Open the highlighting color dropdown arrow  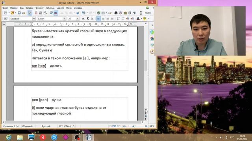148,19
